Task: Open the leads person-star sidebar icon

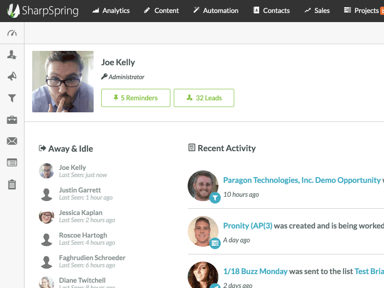Action: (x=12, y=55)
